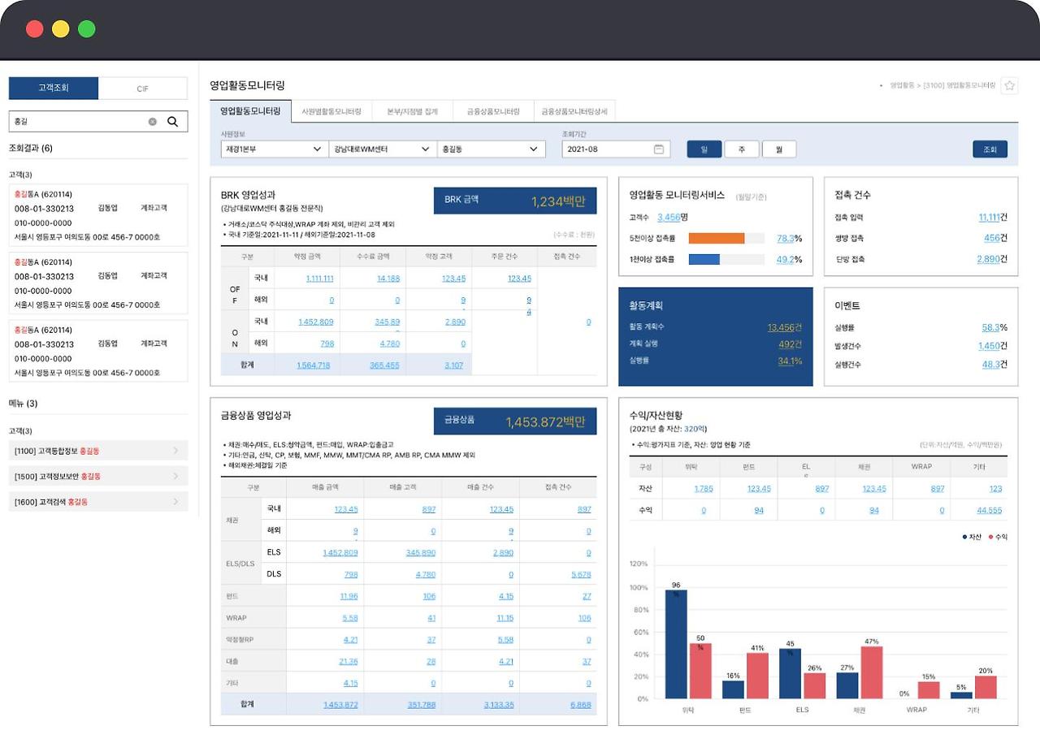
Task: Click the 금융상품 합계 351,788 매출 고객
Action: [x=422, y=705]
